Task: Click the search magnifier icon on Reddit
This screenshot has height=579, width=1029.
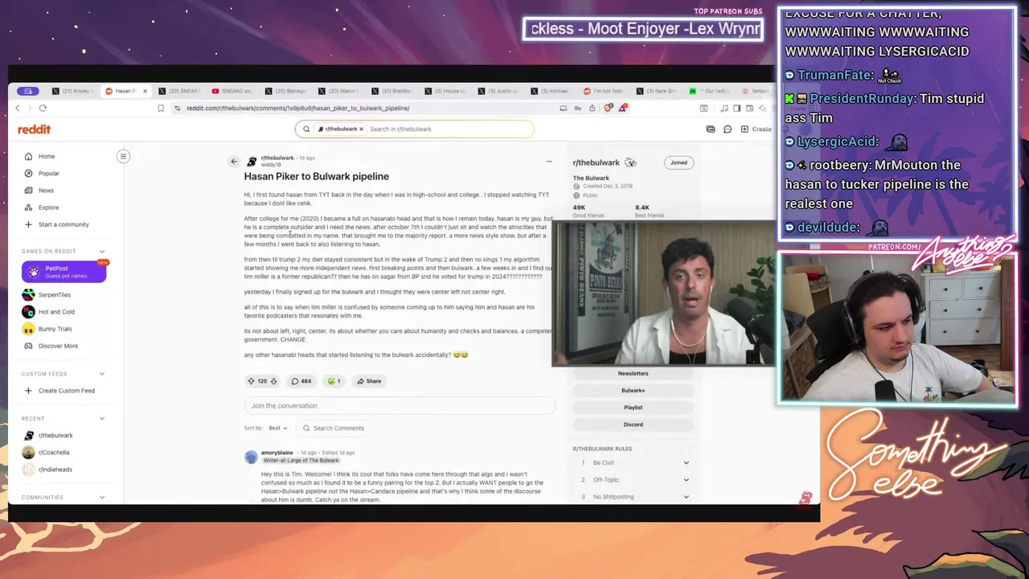Action: [x=306, y=129]
